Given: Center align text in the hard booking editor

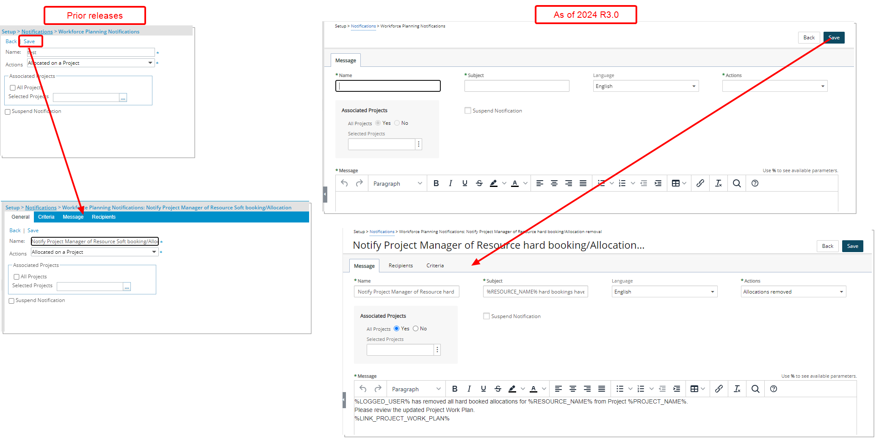Looking at the screenshot, I should coord(573,389).
